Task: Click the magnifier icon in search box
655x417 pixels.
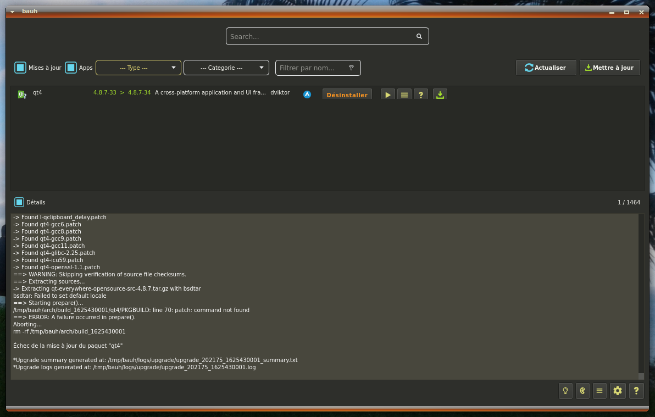Action: tap(419, 36)
